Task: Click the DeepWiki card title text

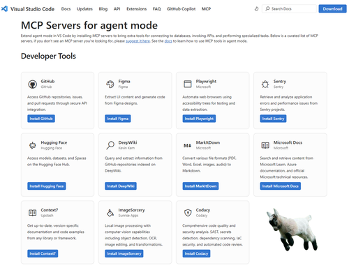Action: point(128,142)
